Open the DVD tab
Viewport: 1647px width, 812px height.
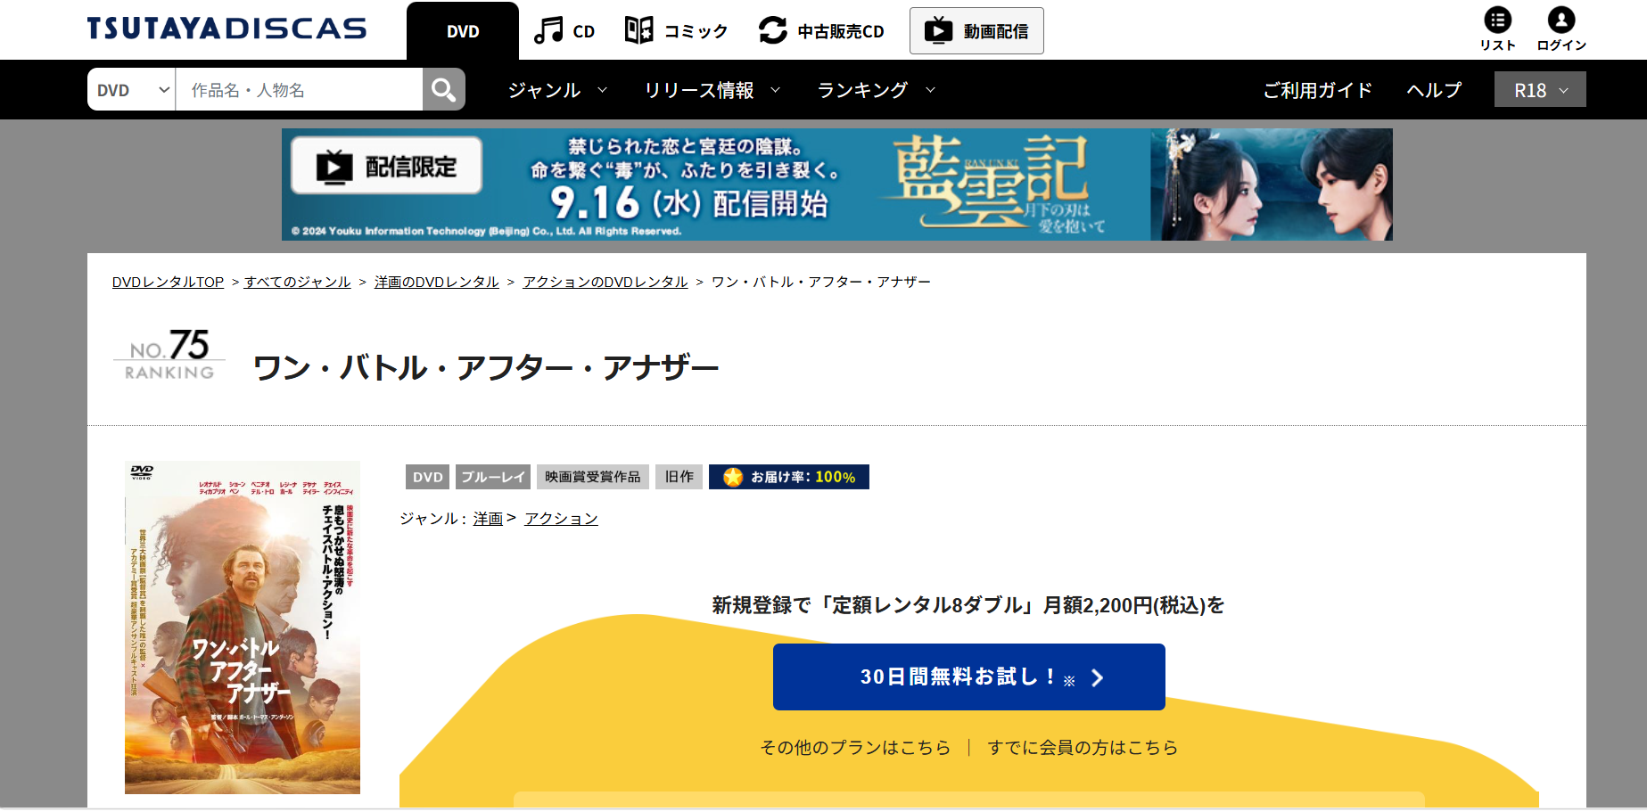(x=463, y=31)
